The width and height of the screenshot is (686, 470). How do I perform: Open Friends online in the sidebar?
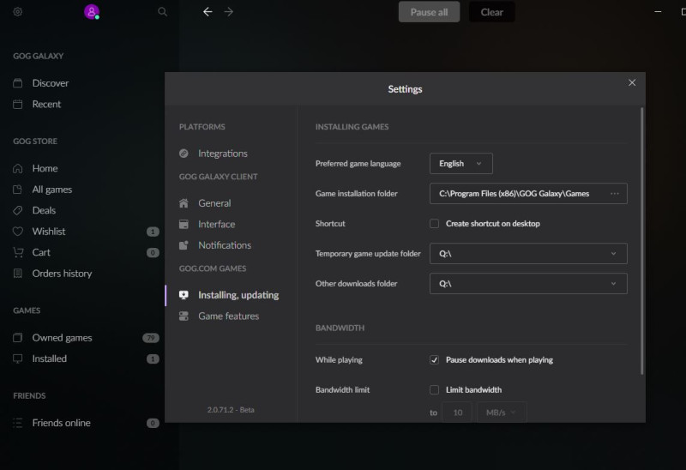click(61, 423)
